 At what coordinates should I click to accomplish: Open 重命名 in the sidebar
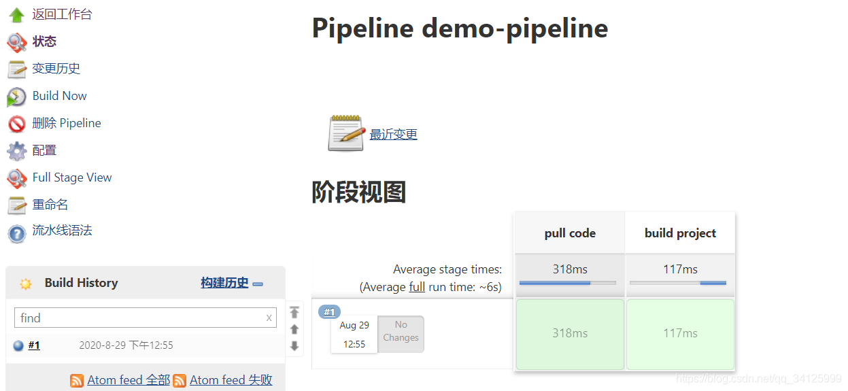coord(50,205)
